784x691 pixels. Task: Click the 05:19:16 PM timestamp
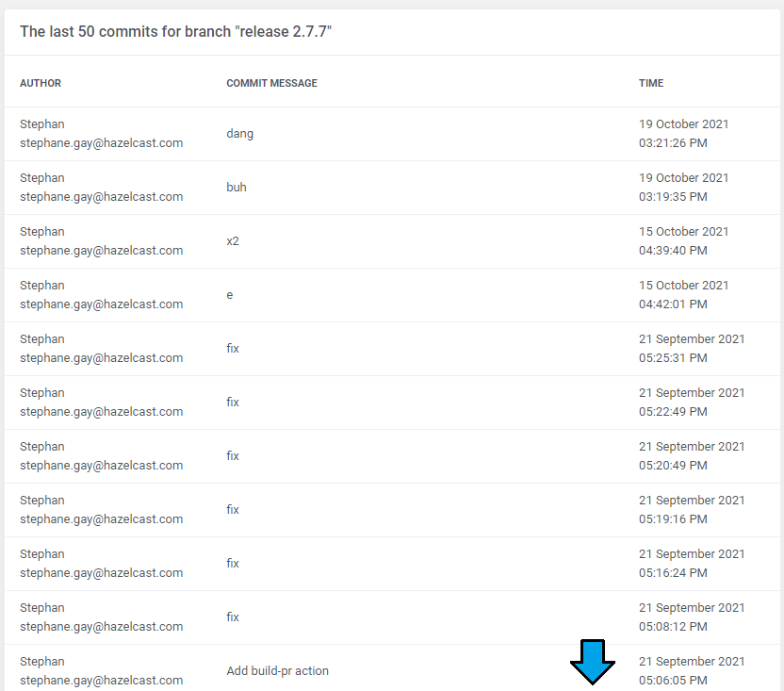673,518
